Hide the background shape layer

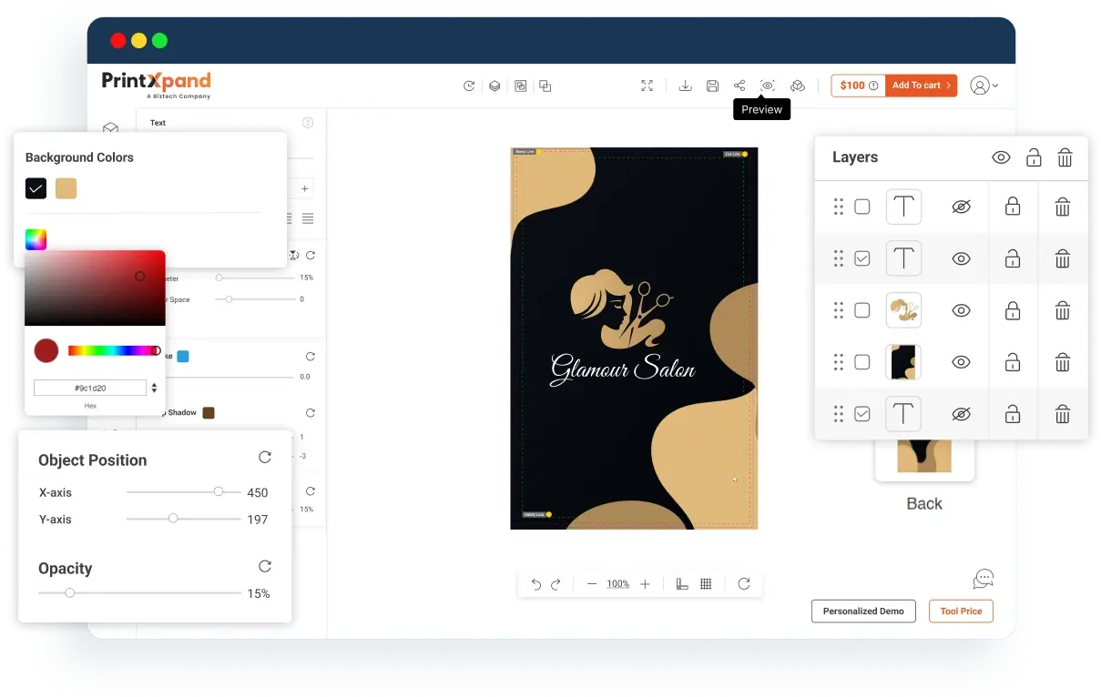click(x=961, y=362)
